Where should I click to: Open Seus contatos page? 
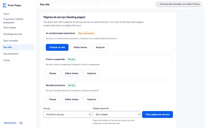pos(11,41)
